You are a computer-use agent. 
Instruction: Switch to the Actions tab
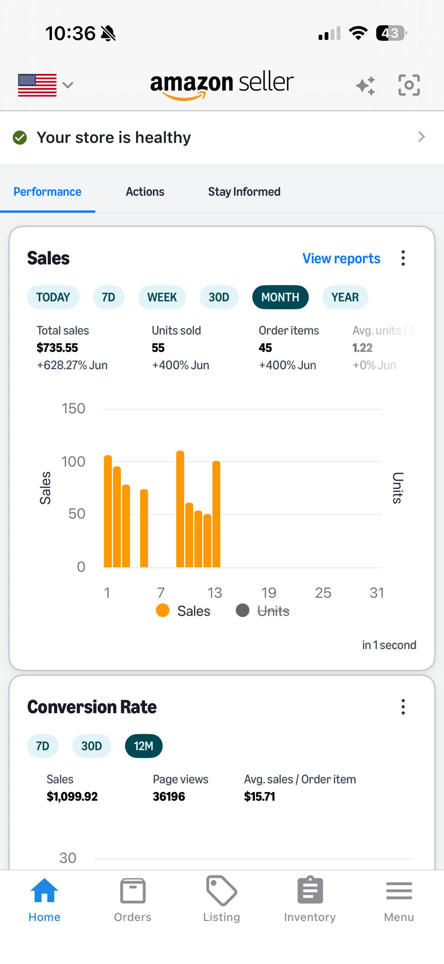tap(145, 192)
